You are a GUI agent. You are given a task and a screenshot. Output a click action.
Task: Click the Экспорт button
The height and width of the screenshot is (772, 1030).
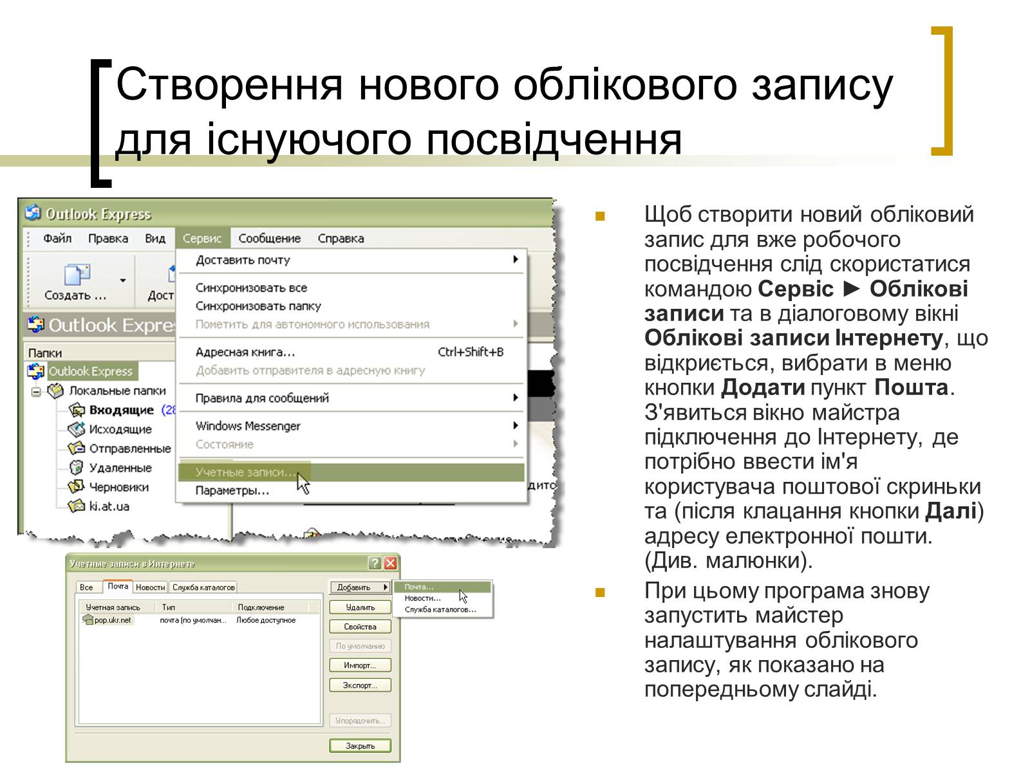(360, 685)
